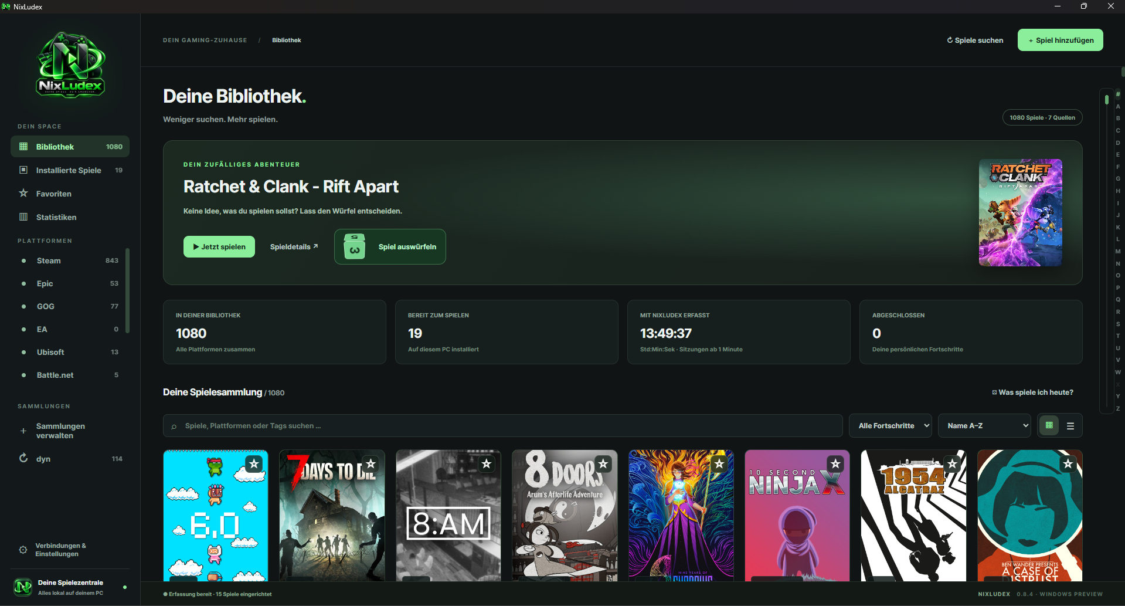Image resolution: width=1125 pixels, height=606 pixels.
Task: Select the Epic platform filter
Action: pyautogui.click(x=70, y=283)
